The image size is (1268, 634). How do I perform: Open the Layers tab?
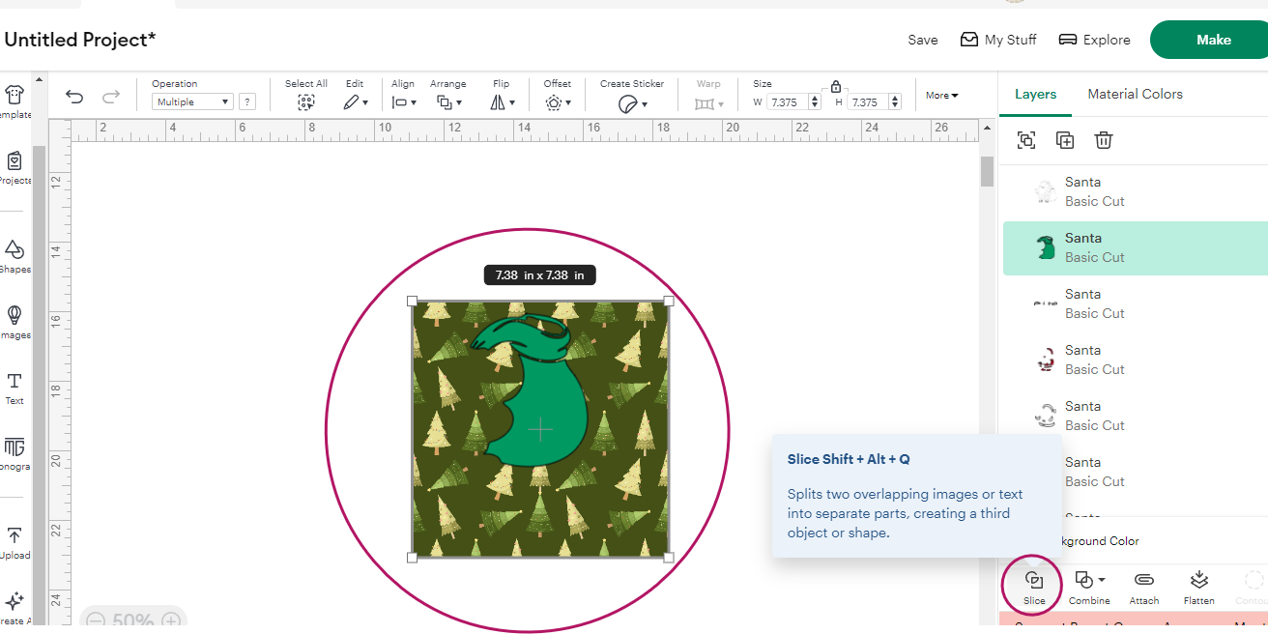coord(1035,94)
